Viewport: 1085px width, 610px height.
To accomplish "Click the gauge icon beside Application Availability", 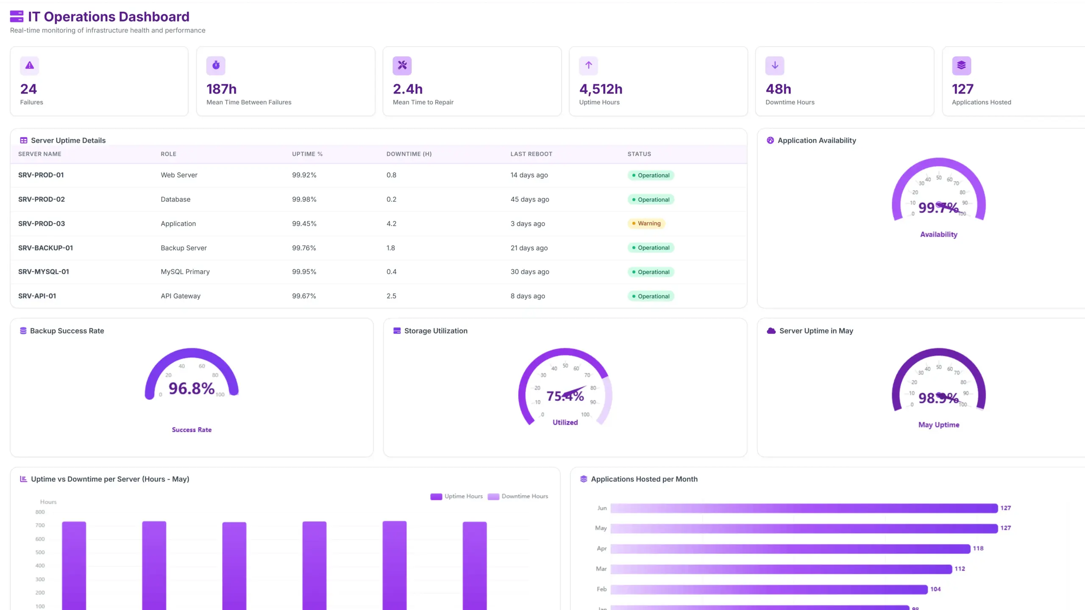I will [x=770, y=140].
